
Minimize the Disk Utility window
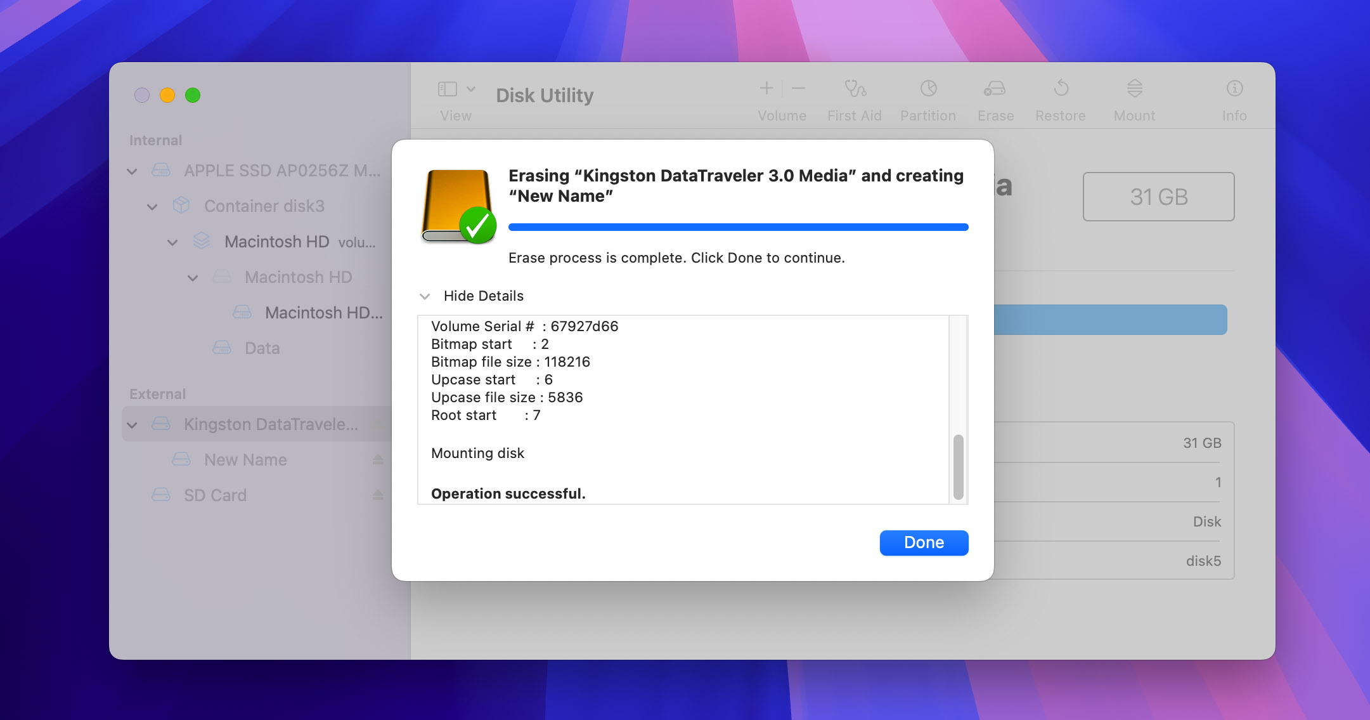click(x=167, y=95)
